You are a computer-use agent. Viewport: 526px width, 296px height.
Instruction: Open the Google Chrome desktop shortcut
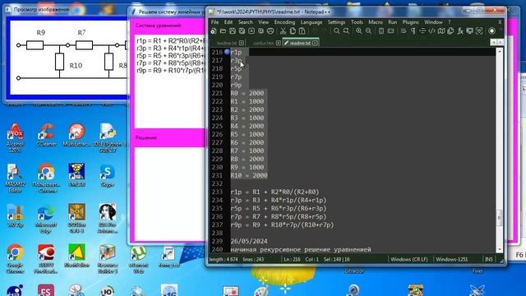(x=15, y=259)
